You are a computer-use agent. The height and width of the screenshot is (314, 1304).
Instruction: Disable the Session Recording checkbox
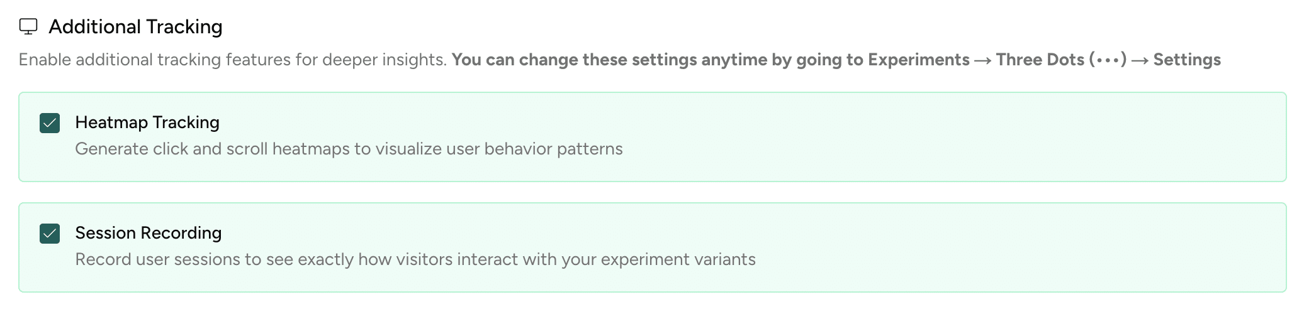click(50, 234)
